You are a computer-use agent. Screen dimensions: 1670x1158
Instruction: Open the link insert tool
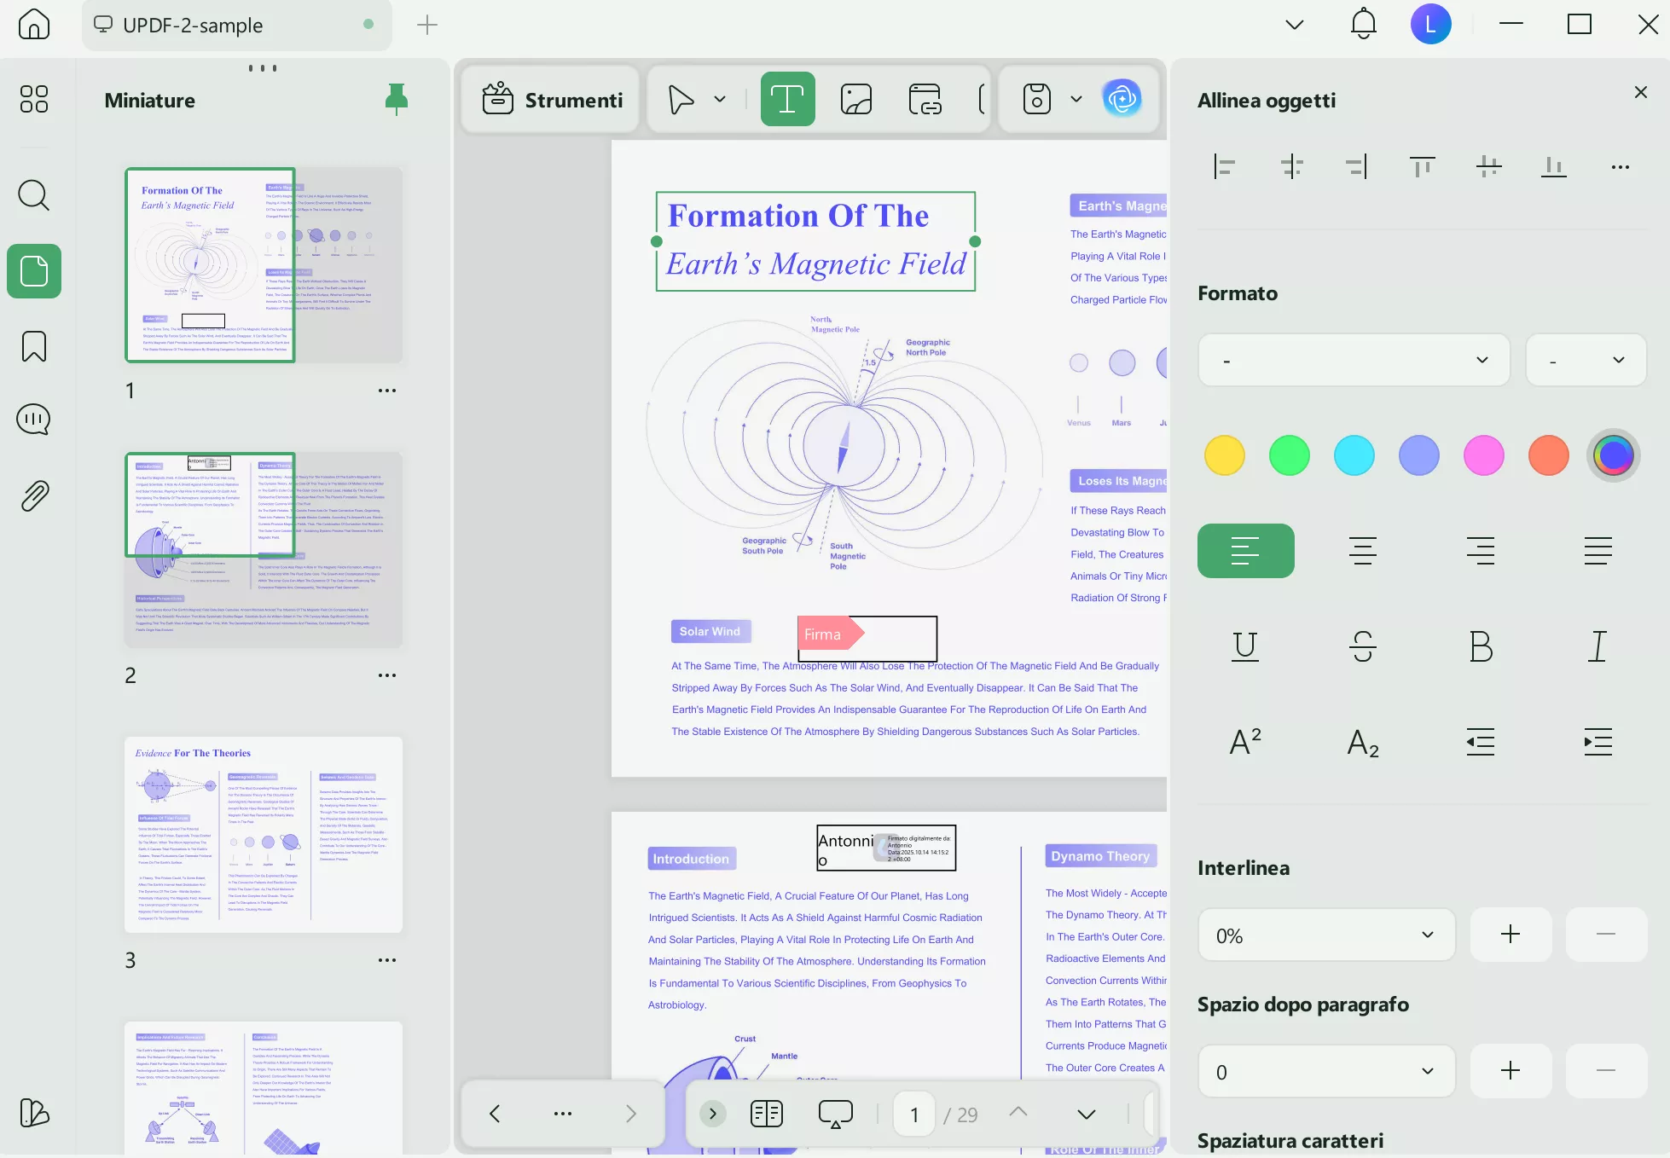pyautogui.click(x=925, y=100)
